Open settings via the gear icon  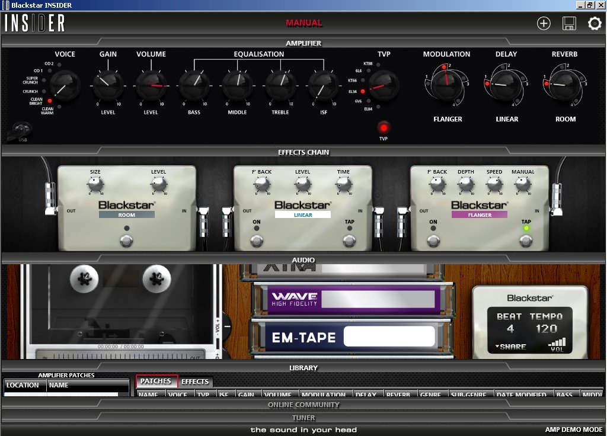(x=595, y=24)
